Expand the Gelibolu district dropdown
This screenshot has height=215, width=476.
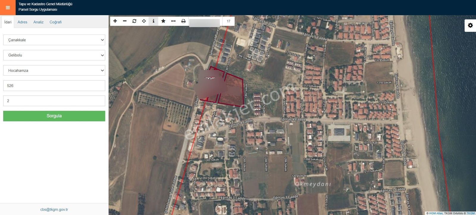(54, 55)
